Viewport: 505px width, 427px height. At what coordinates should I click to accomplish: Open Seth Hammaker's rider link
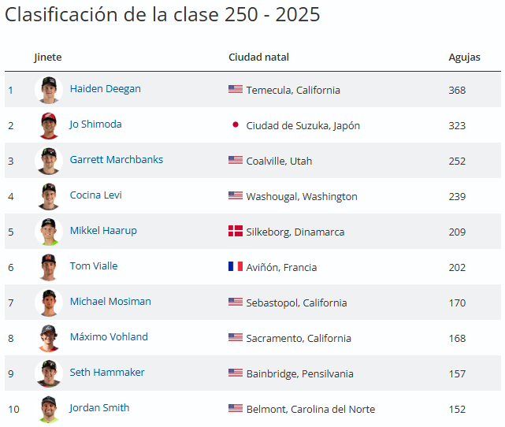tap(107, 372)
